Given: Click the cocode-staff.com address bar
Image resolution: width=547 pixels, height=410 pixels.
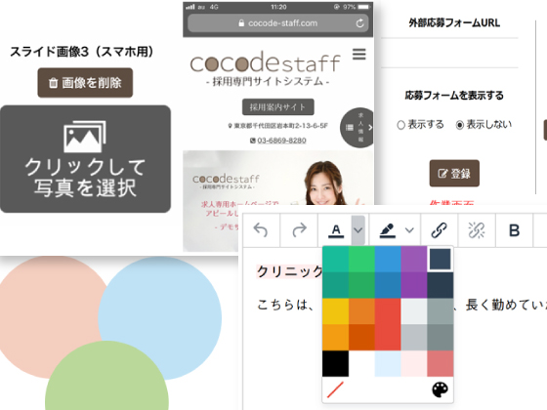Looking at the screenshot, I should 278,23.
